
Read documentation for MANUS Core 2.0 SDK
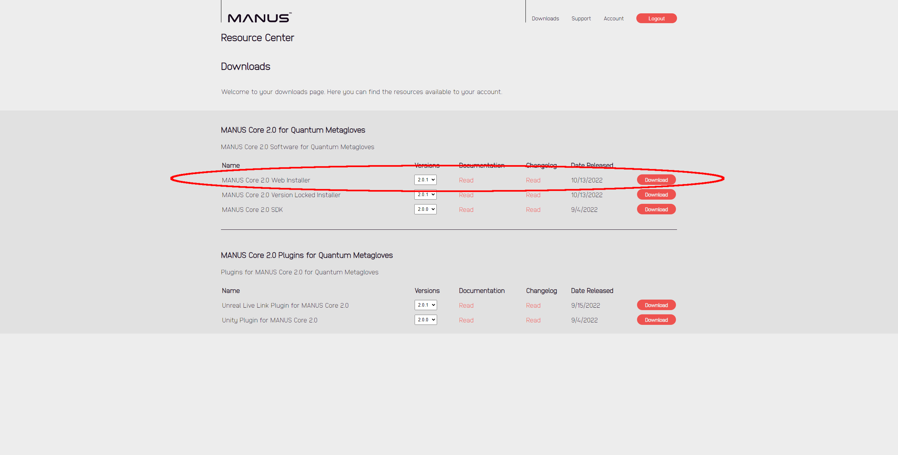point(466,209)
